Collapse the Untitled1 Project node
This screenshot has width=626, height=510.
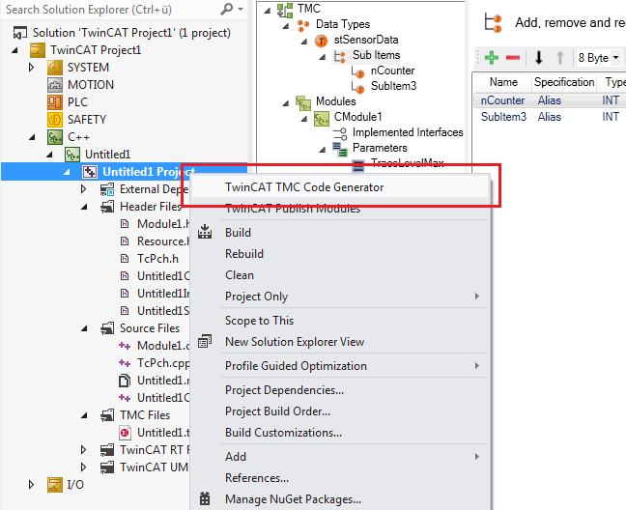[x=67, y=172]
